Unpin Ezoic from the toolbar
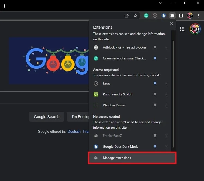The height and width of the screenshot is (181, 204). coord(155,83)
